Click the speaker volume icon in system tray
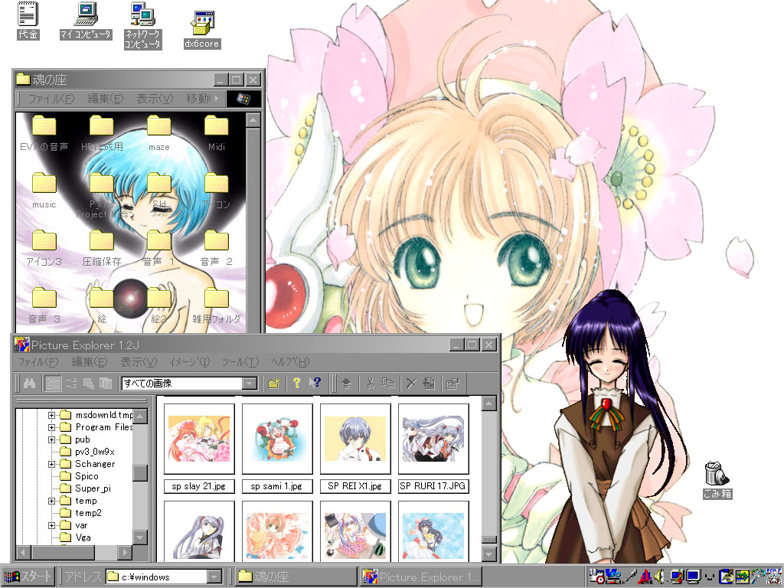Image resolution: width=784 pixels, height=588 pixels. click(x=659, y=577)
